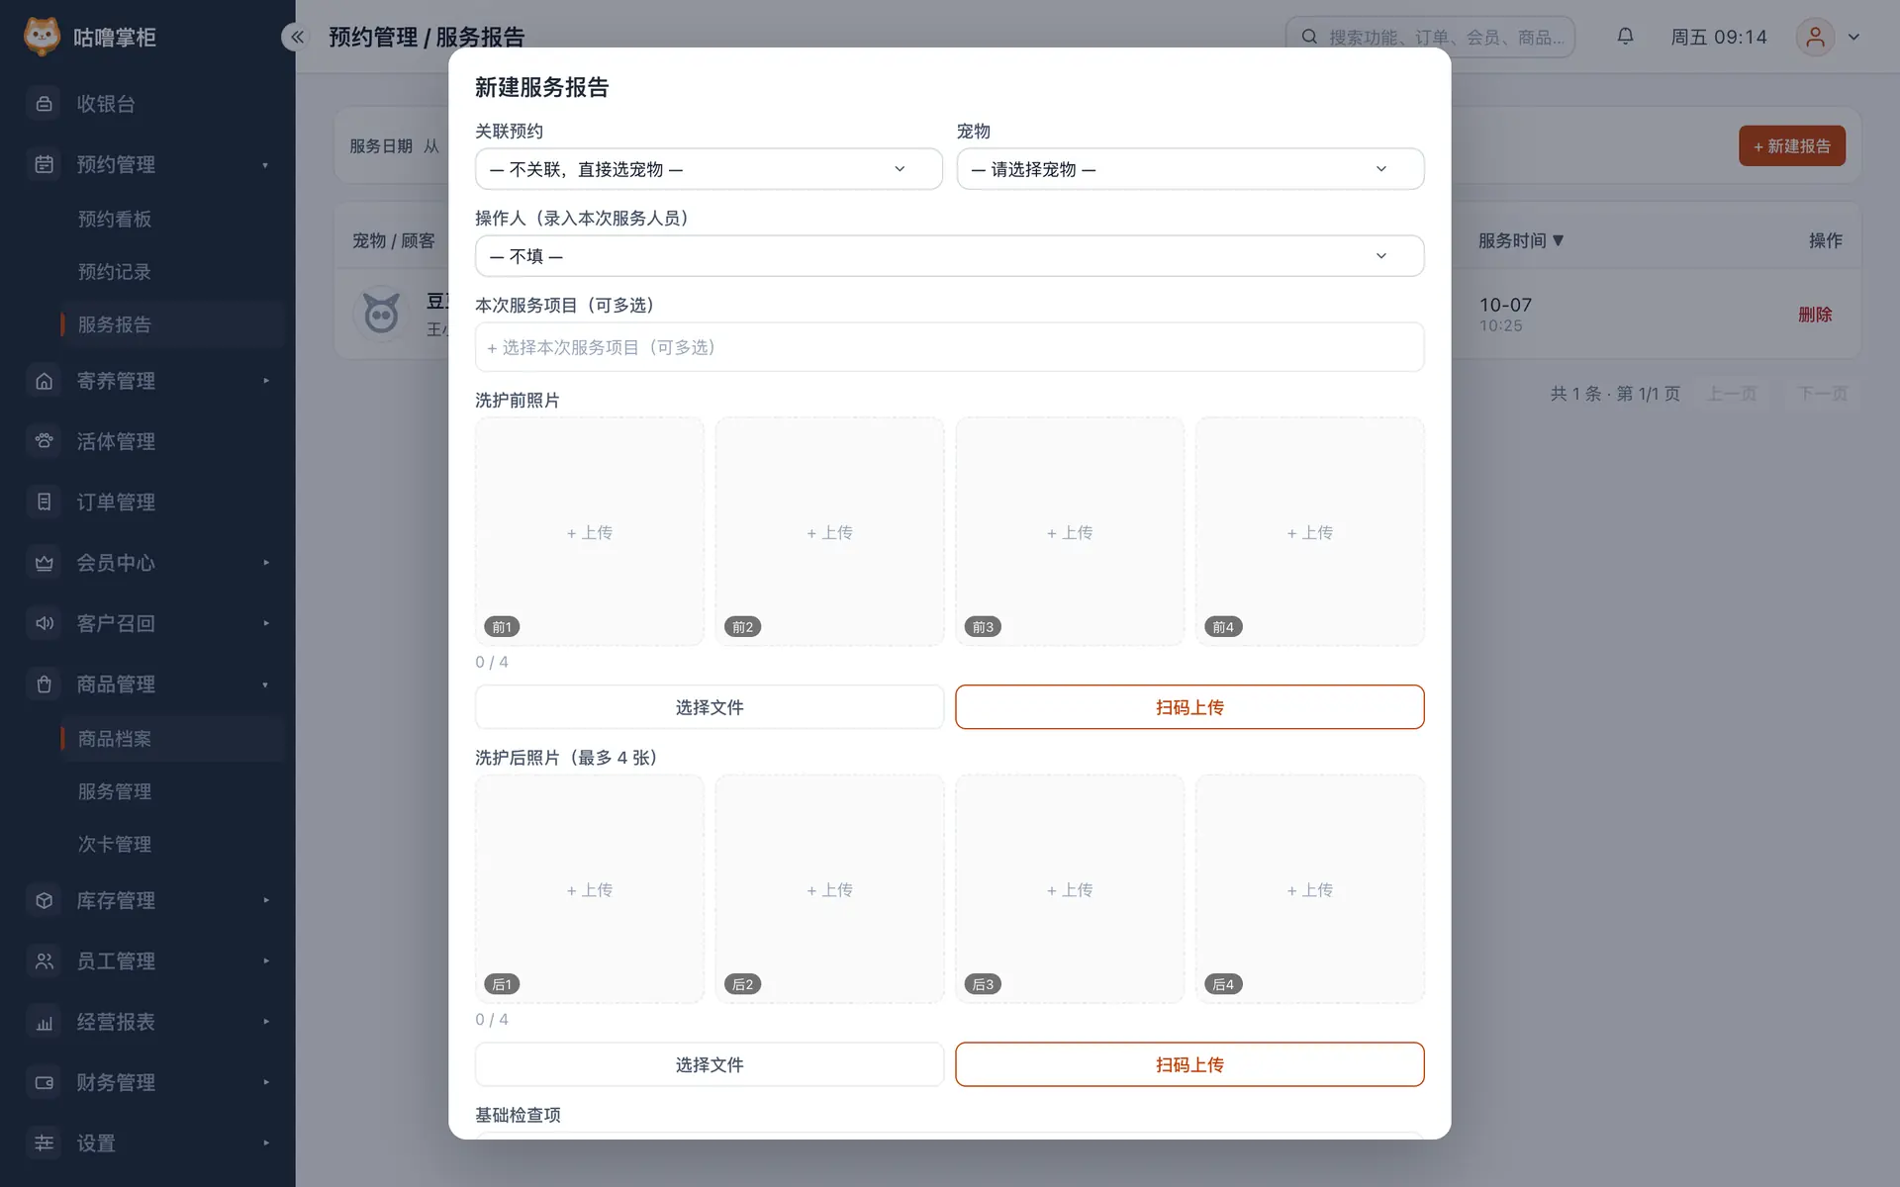Image resolution: width=1900 pixels, height=1187 pixels.
Task: Click the 活体管理 paw icon
Action: click(45, 441)
